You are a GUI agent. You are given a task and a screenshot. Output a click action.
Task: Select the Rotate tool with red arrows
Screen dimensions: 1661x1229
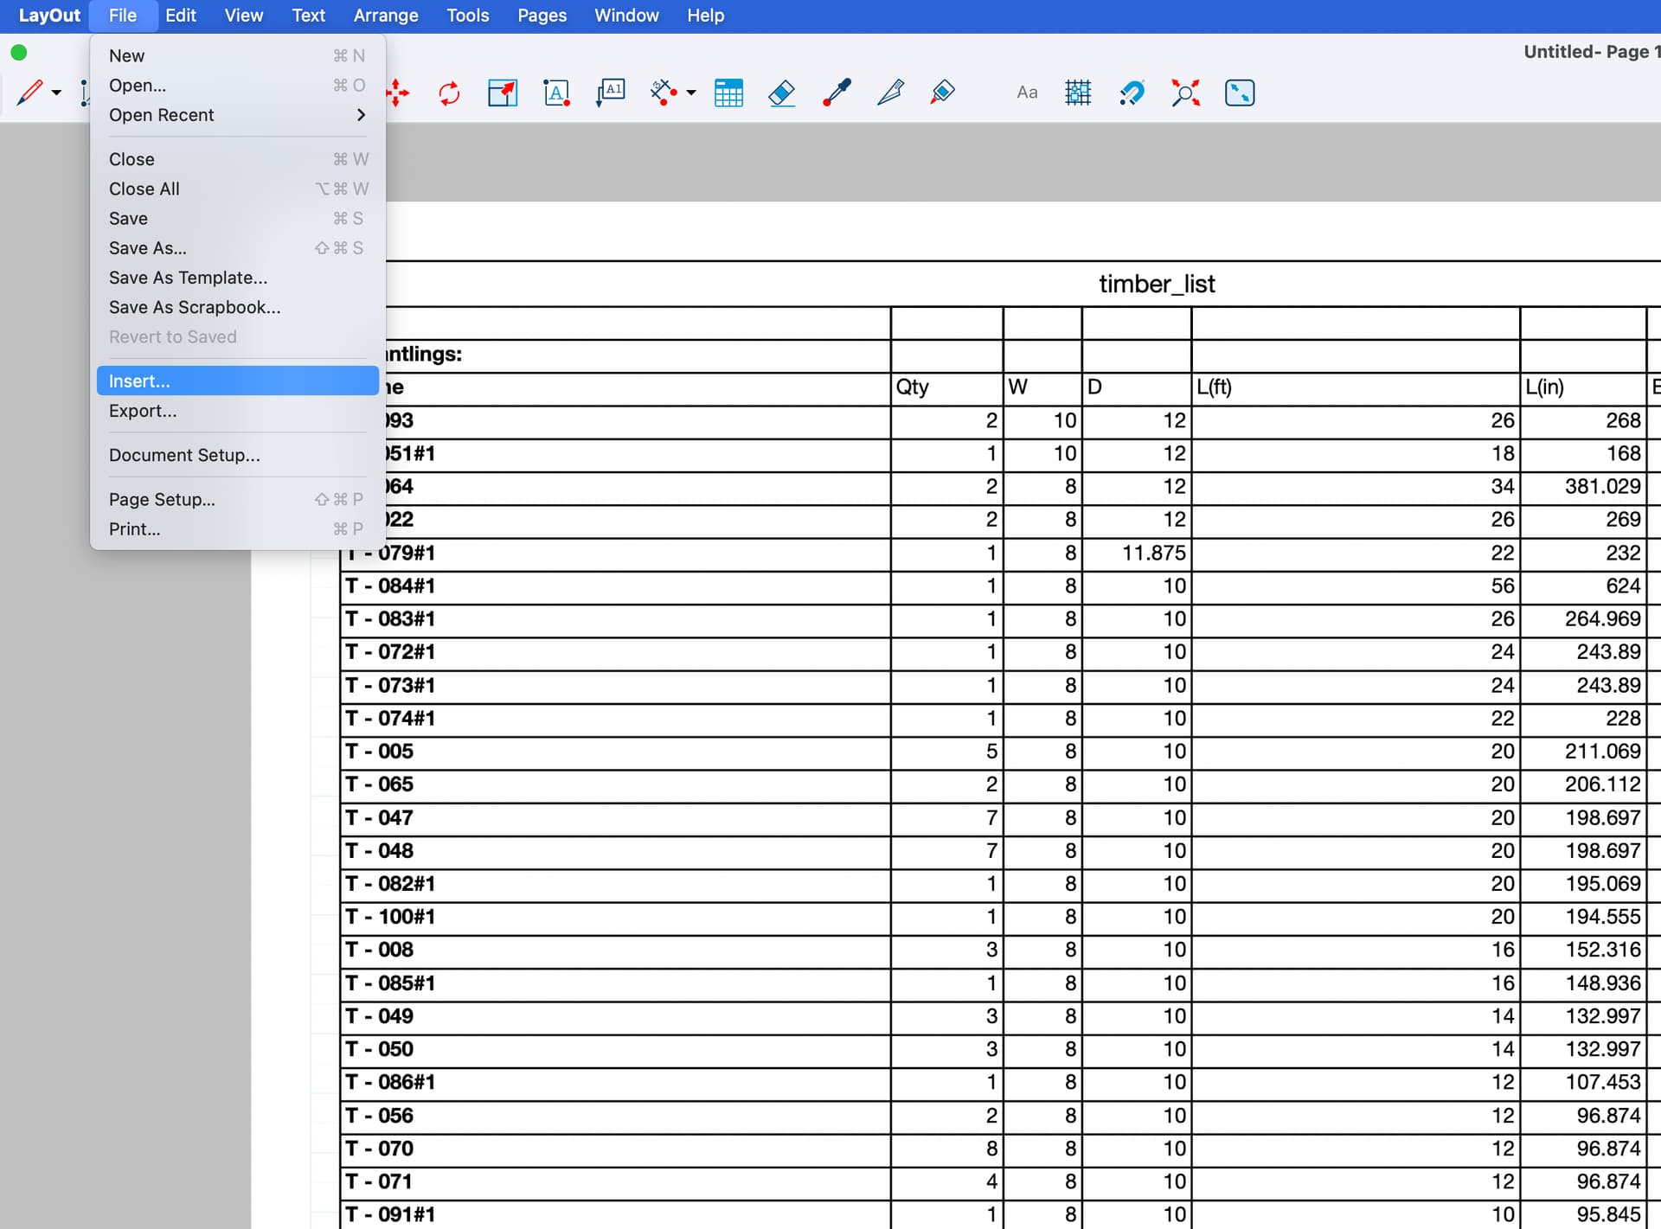tap(449, 93)
